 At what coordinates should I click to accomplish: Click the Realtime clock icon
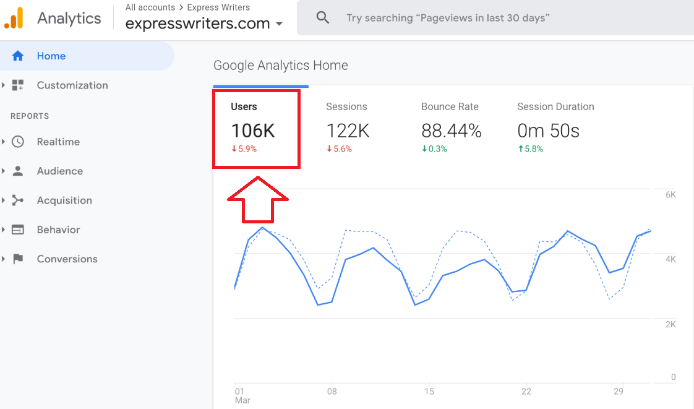[x=18, y=142]
